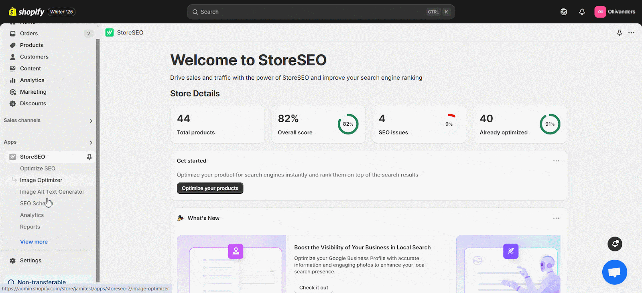Click the Analytics bar chart icon
The height and width of the screenshot is (293, 642).
click(13, 80)
